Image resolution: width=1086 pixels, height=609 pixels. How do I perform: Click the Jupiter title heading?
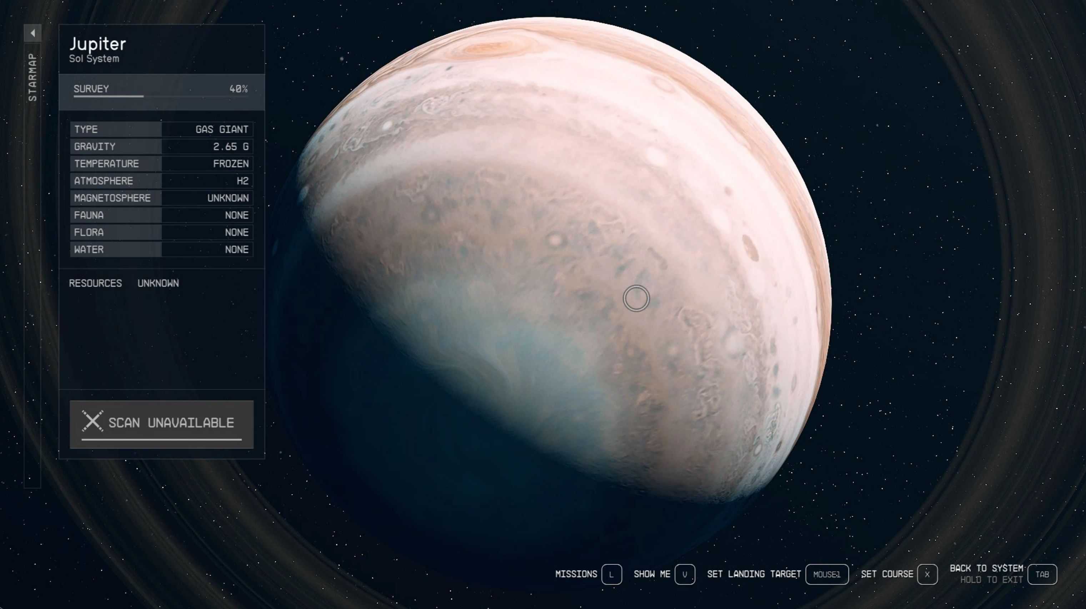pyautogui.click(x=98, y=44)
